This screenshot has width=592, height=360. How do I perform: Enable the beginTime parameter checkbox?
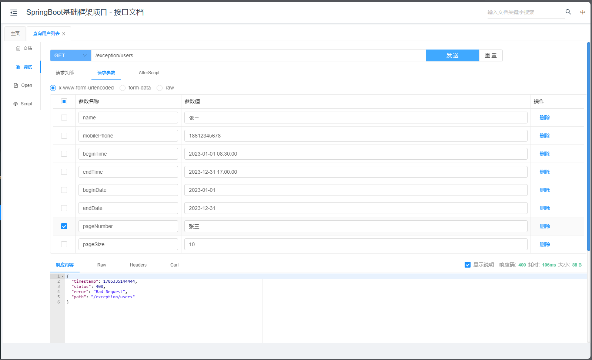click(x=64, y=154)
